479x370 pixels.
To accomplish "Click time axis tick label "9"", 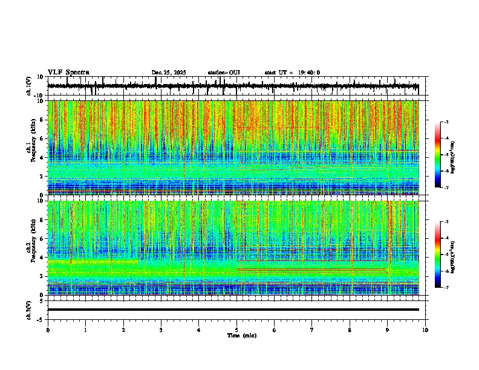I will [387, 329].
